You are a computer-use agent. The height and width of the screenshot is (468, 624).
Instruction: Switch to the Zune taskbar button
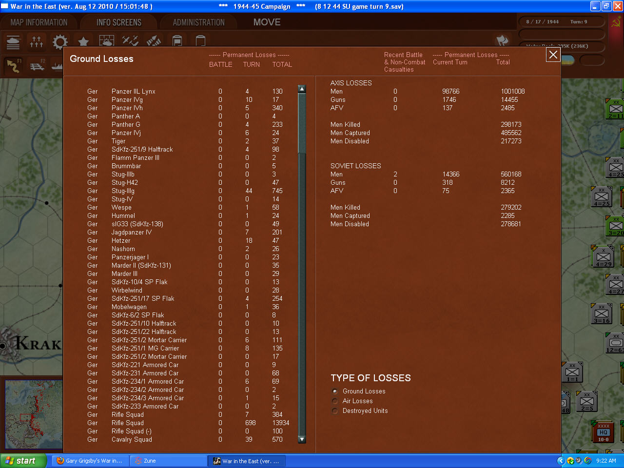point(169,461)
